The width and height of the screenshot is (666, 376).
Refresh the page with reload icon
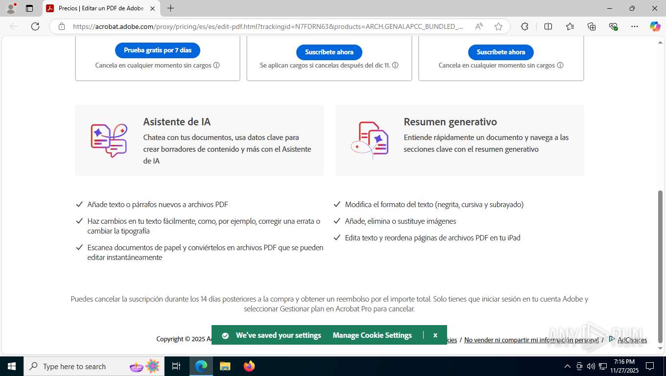(x=35, y=26)
